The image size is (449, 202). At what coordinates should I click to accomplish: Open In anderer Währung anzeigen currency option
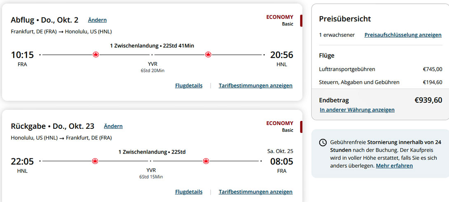(357, 110)
